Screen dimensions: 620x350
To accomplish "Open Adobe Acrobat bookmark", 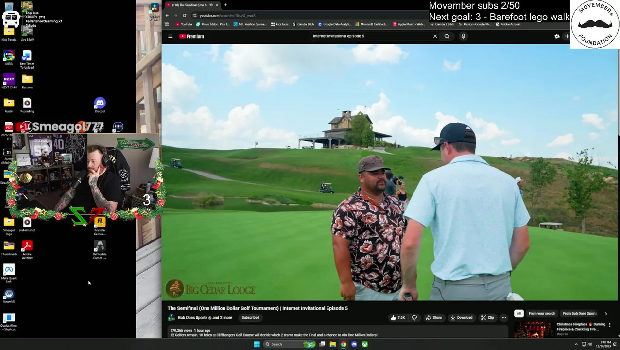I will [508, 24].
